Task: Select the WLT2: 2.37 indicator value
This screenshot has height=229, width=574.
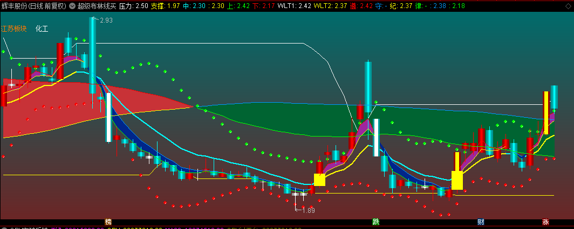Action: (331, 6)
